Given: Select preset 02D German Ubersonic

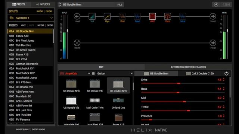Looking at the screenshot, I should point(30,64).
